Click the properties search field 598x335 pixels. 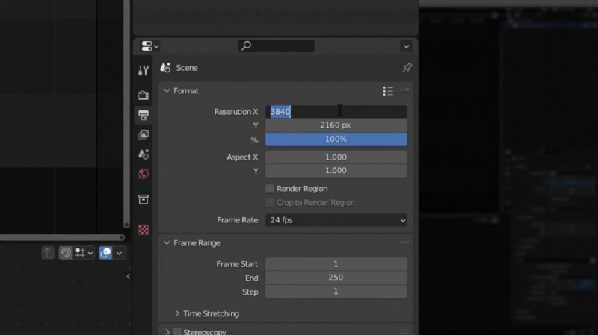277,46
